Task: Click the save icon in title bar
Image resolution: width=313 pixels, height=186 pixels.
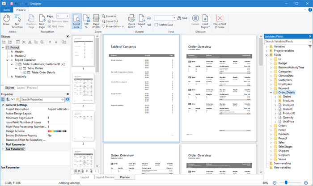Action: click(11, 4)
